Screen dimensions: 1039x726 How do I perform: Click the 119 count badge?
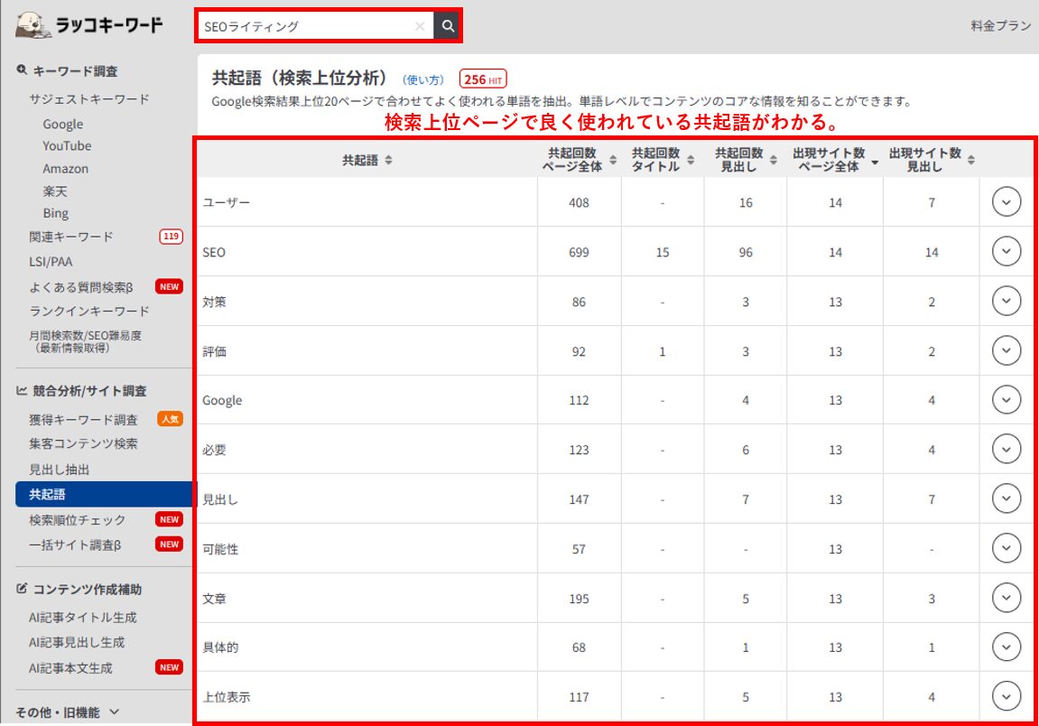pyautogui.click(x=171, y=236)
